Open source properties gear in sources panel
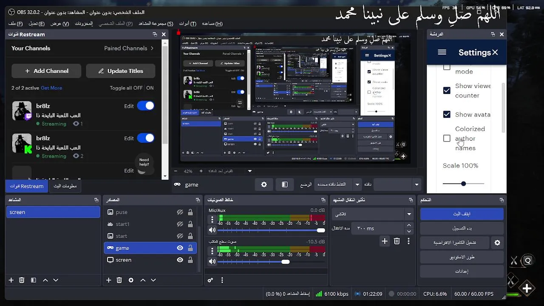This screenshot has height=306, width=544. point(131,280)
